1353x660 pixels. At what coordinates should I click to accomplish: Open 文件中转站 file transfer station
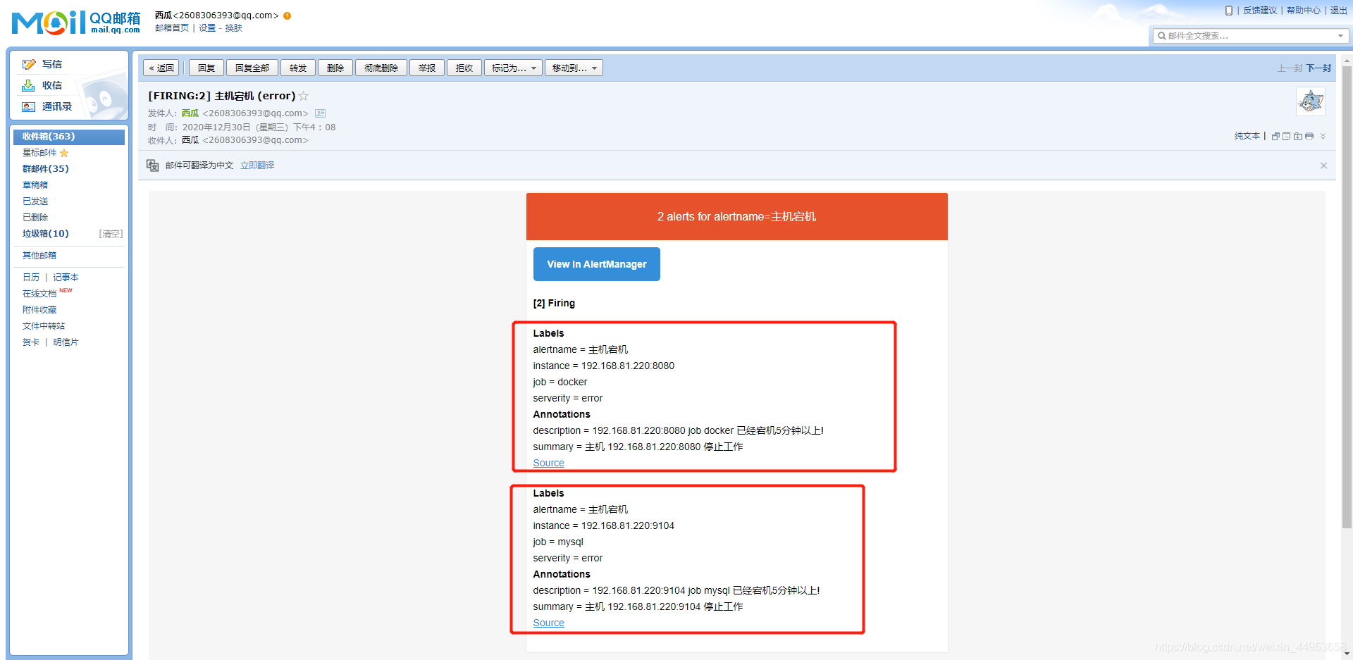(44, 326)
